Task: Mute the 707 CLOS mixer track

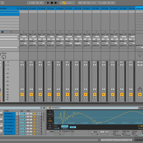Action: (x=77, y=94)
